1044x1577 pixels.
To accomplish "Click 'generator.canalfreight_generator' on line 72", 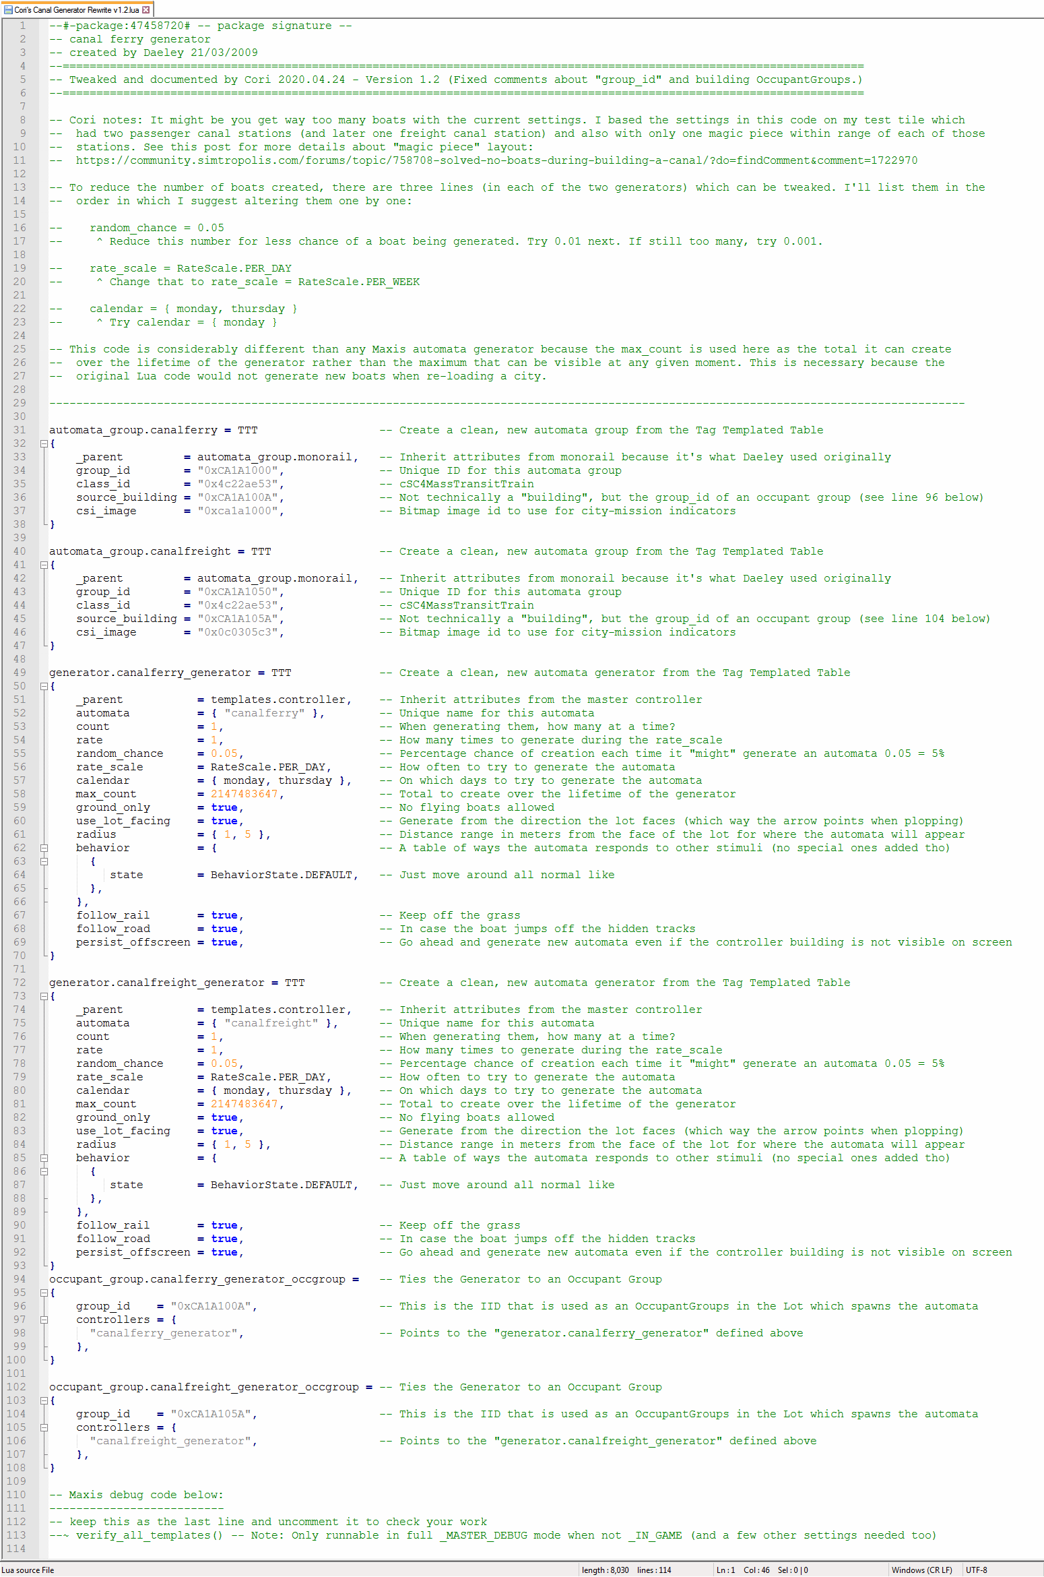I will [x=157, y=983].
